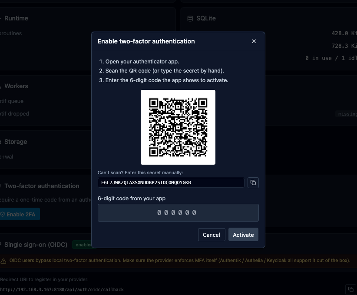Image resolution: width=357 pixels, height=295 pixels.
Task: Click the Storage panel heading
Action: click(x=16, y=142)
